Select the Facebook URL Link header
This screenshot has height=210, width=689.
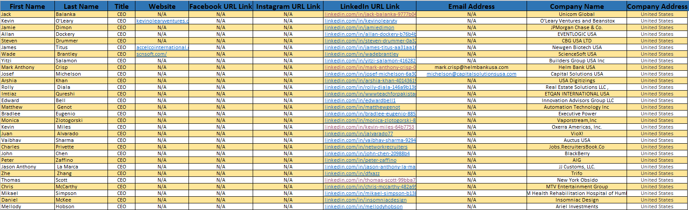[x=221, y=6]
